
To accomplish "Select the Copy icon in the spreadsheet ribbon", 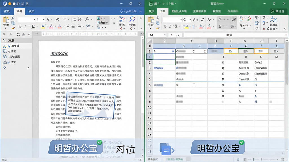I will click(158, 23).
